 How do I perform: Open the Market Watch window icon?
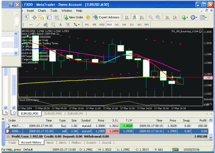coord(27,18)
